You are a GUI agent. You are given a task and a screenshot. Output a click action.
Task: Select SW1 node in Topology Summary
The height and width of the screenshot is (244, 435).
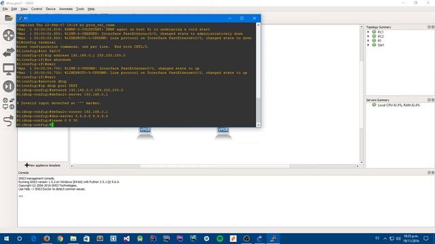tap(381, 45)
